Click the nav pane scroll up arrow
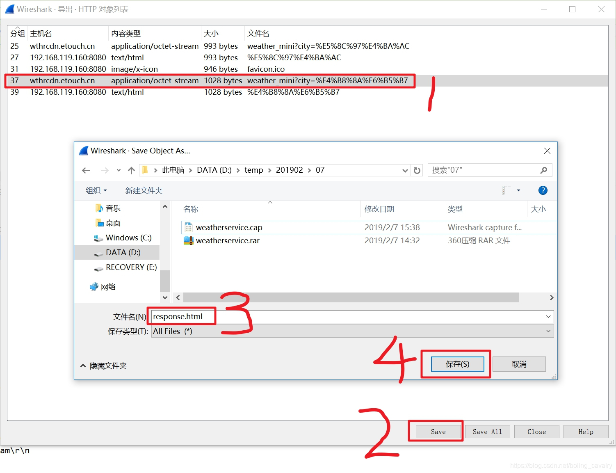616x473 pixels. tap(165, 207)
